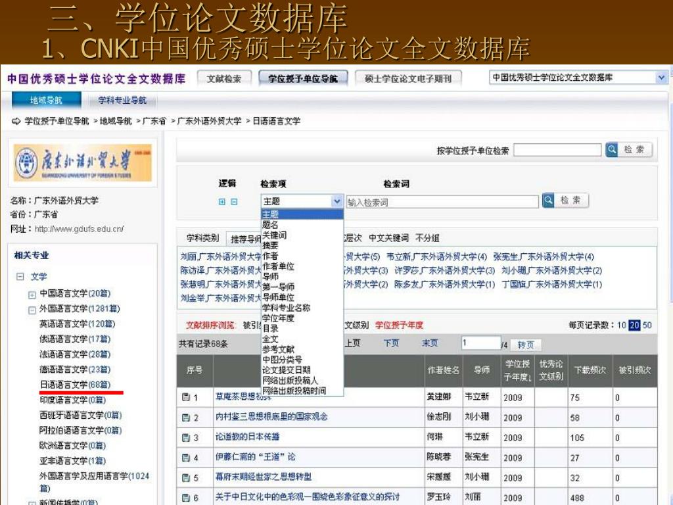Click the magnifier icon beside the 输入检索词 field

pos(548,200)
